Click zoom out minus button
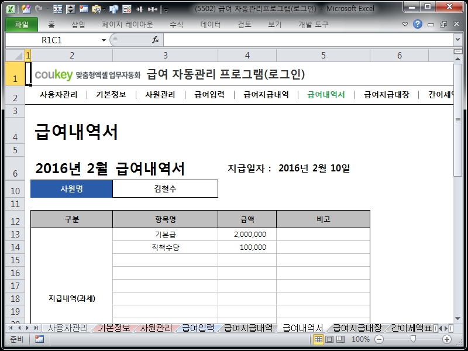Screen dimensions: 468x351 (x=379, y=339)
